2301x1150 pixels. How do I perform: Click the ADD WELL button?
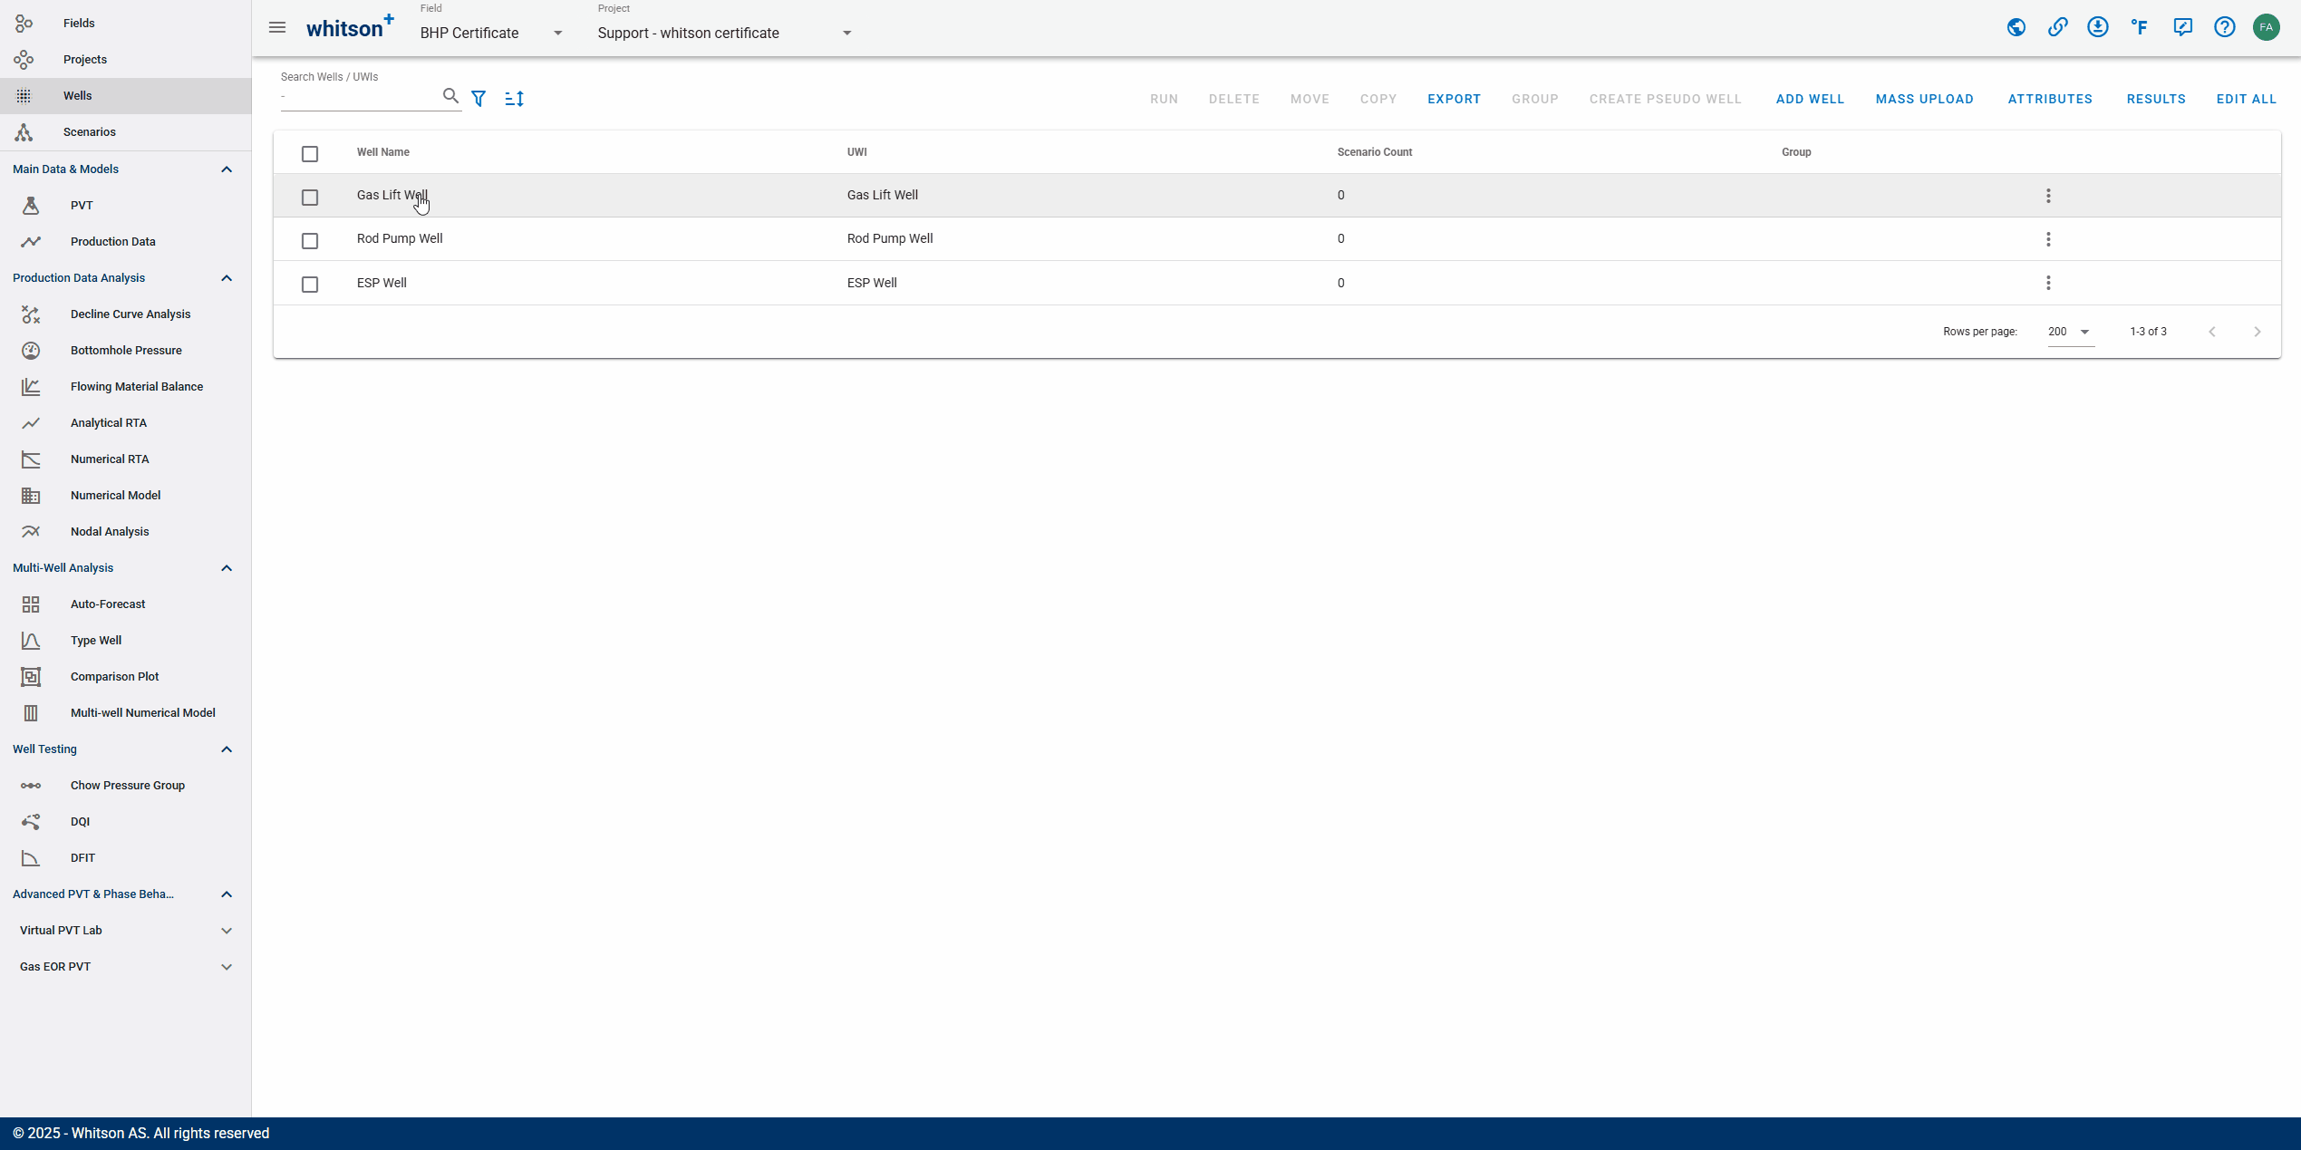(1810, 99)
